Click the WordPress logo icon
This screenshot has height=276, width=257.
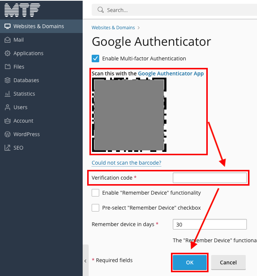(7, 134)
